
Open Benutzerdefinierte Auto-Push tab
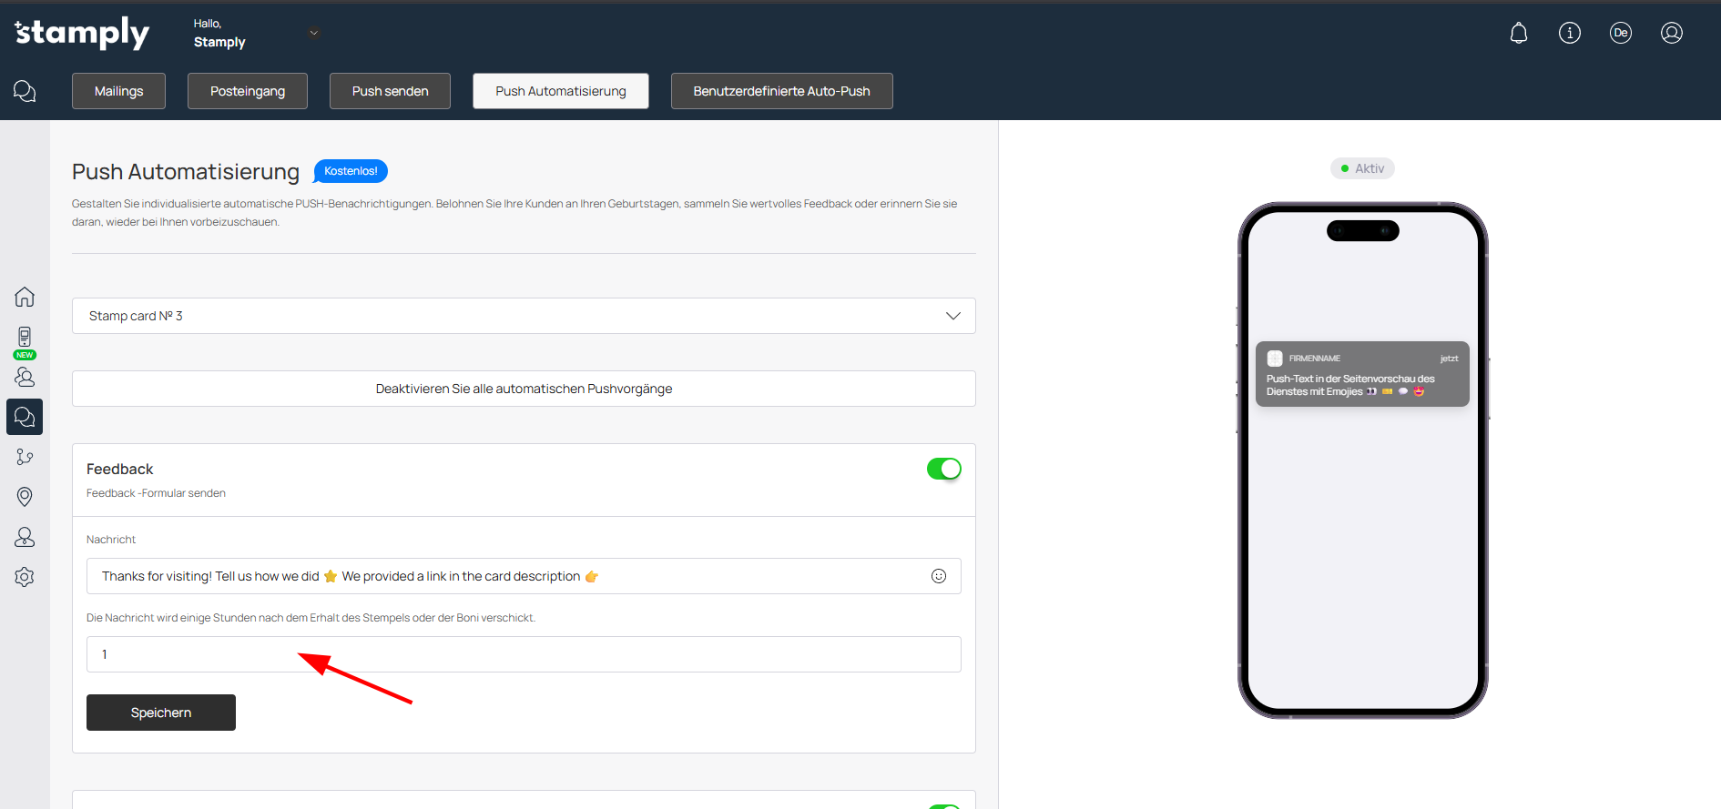pos(781,91)
